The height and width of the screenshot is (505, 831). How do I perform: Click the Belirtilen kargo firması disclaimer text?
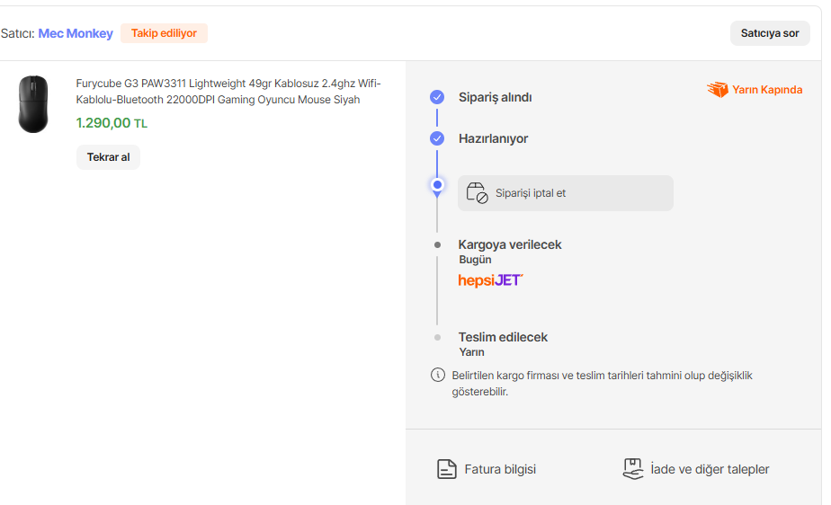[x=602, y=384]
